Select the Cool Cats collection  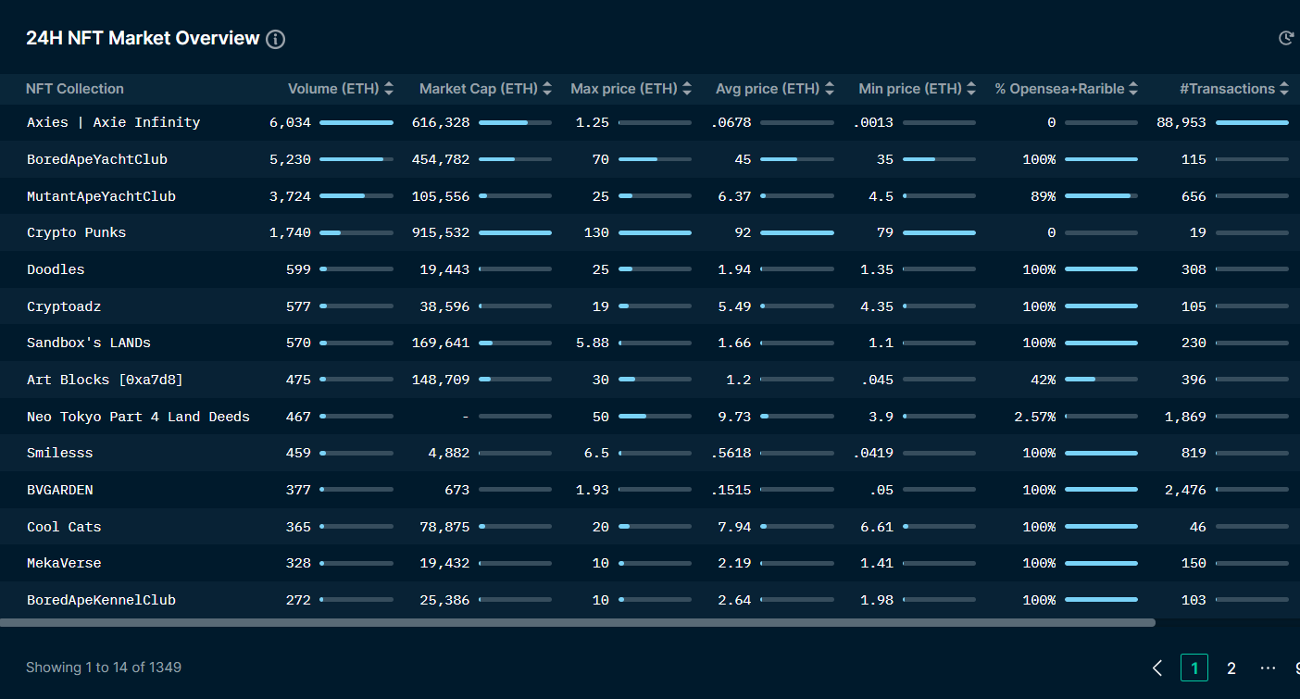[x=64, y=527]
